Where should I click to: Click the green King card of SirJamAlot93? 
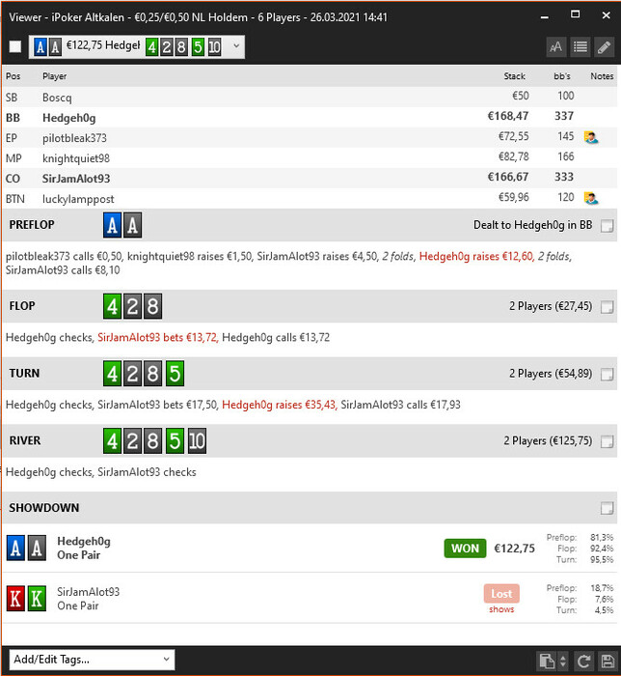[x=37, y=599]
